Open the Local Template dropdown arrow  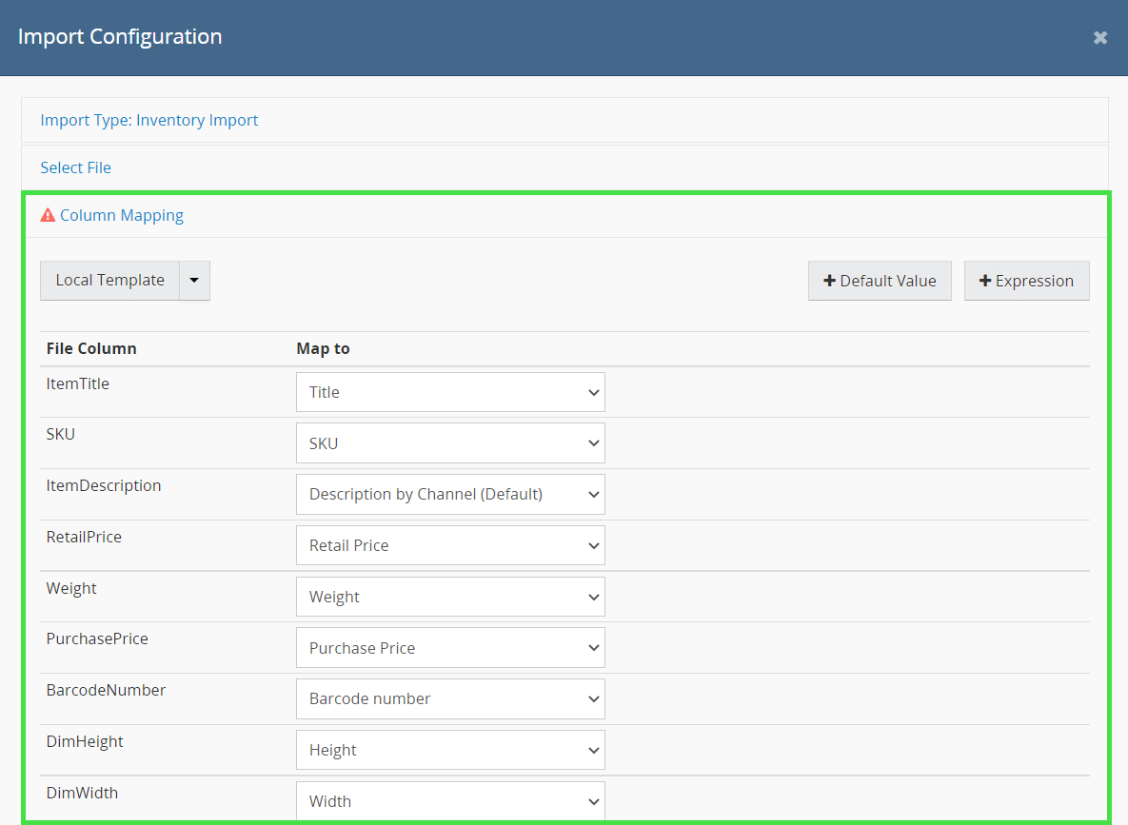[x=194, y=281]
